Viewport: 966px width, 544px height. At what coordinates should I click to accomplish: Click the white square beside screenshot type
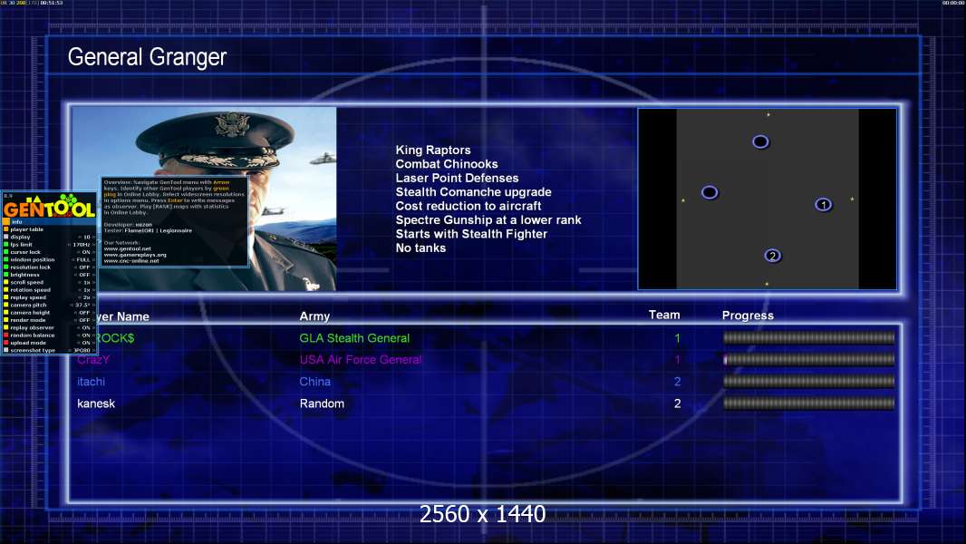click(6, 351)
